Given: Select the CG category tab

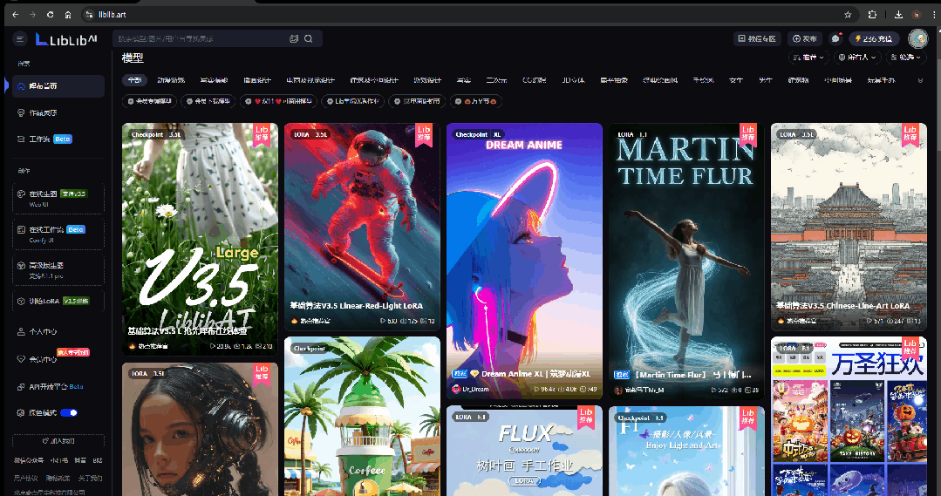Looking at the screenshot, I should [x=534, y=80].
